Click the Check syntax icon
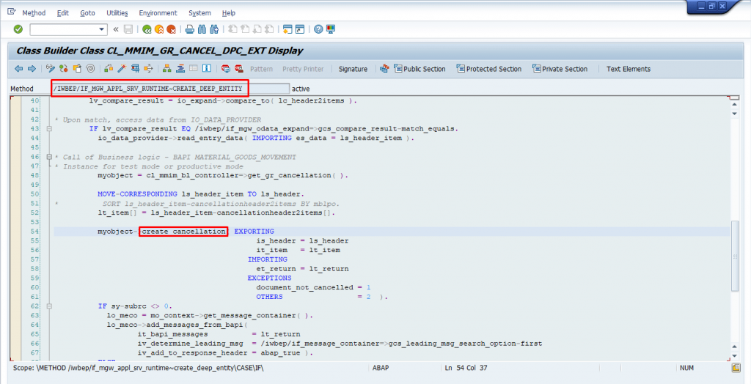Screen dimensions: 751x384 click(109, 69)
